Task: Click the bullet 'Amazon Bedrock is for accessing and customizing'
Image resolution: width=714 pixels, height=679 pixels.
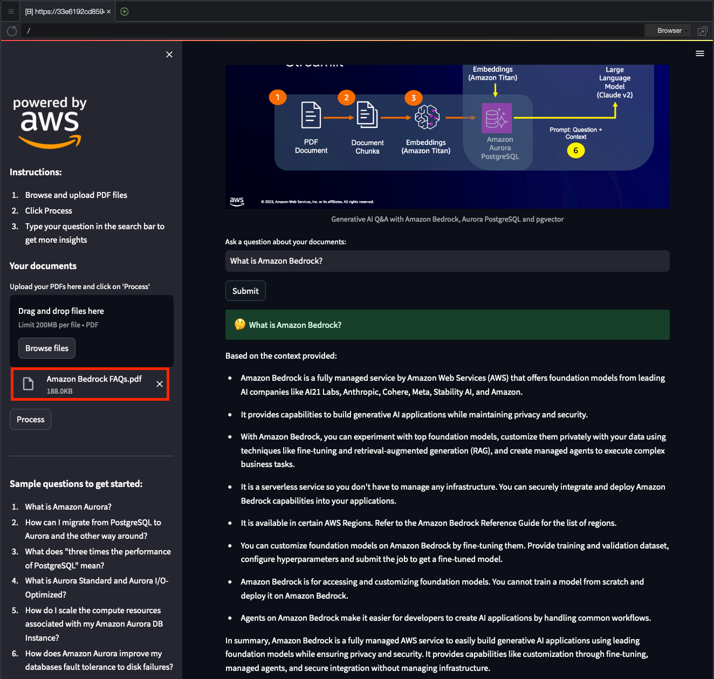Action: [442, 589]
